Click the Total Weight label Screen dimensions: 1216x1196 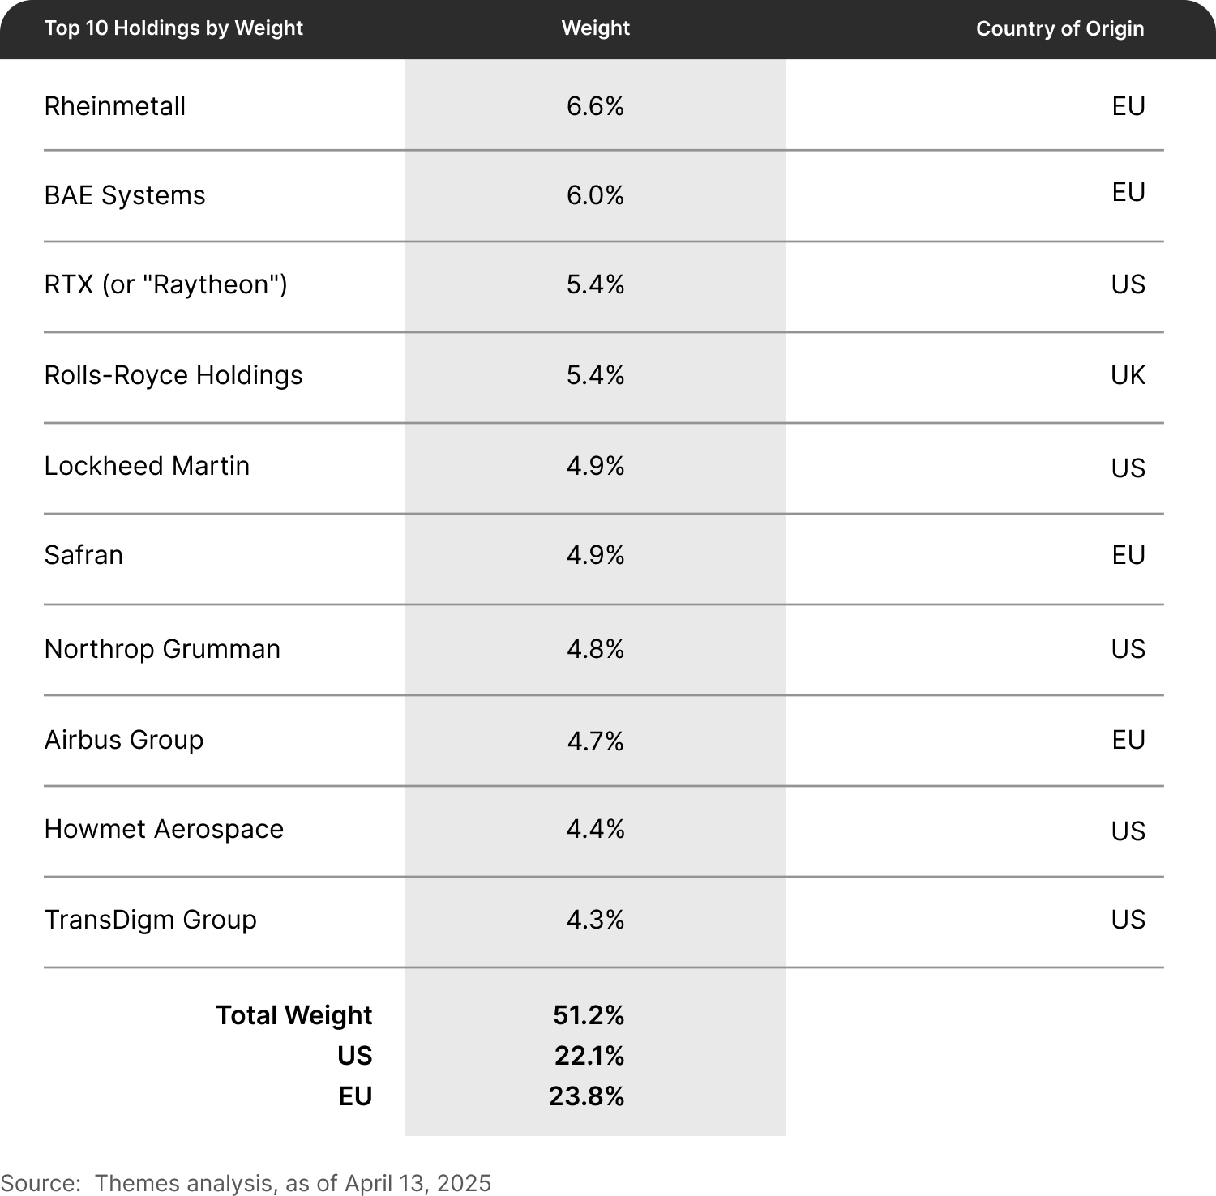(x=294, y=1015)
